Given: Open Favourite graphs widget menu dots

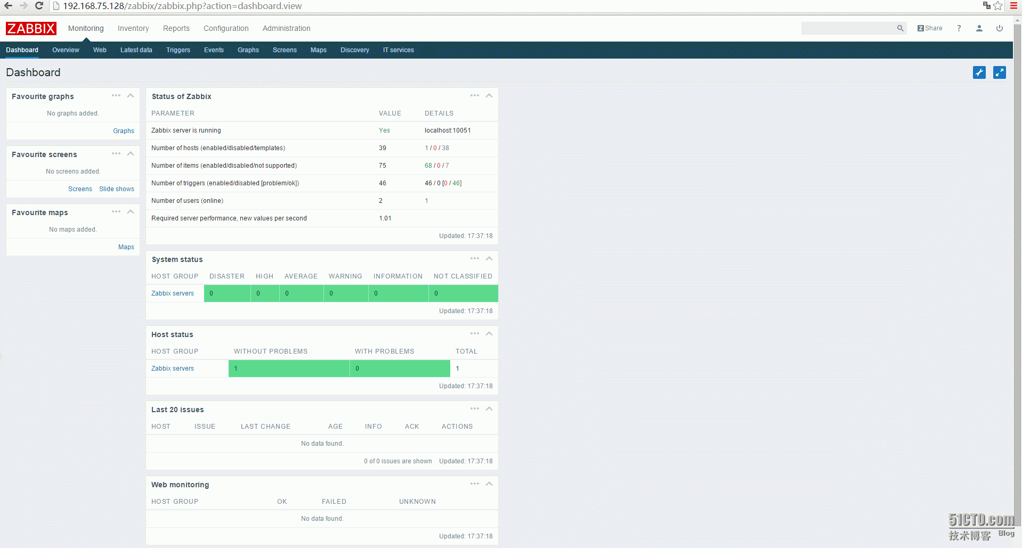Looking at the screenshot, I should tap(116, 96).
